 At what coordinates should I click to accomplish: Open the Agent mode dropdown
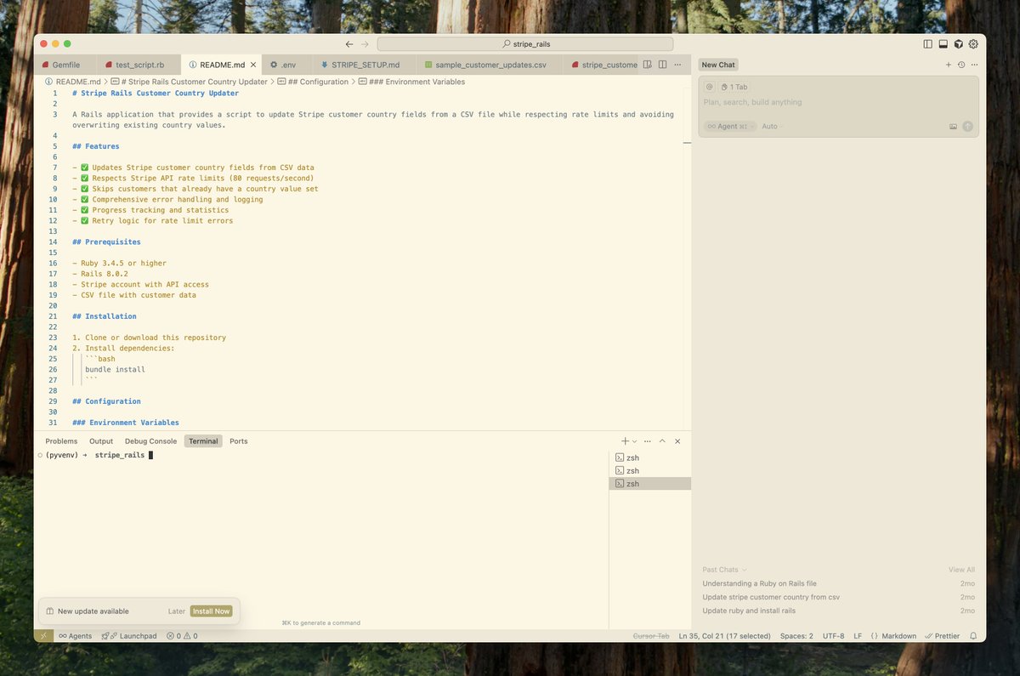(730, 126)
